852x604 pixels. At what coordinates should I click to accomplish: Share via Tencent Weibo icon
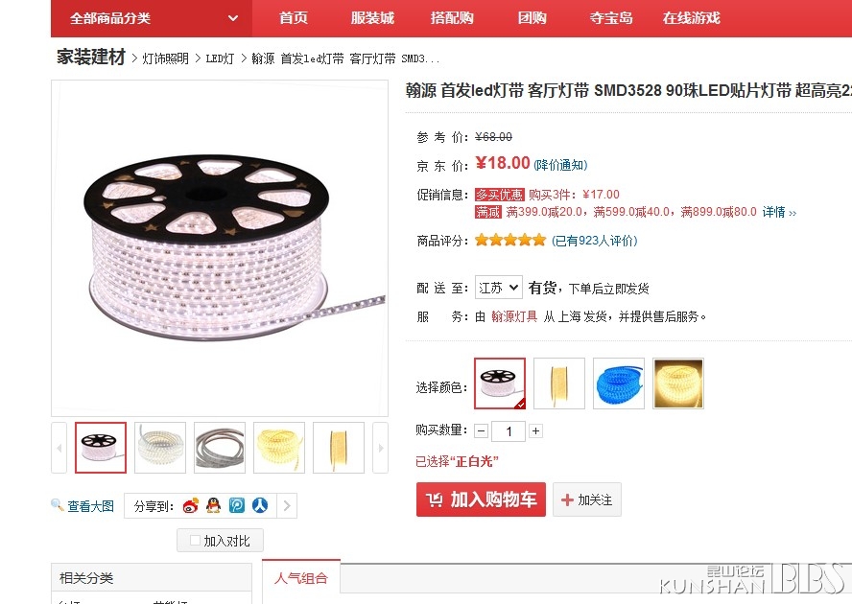237,505
